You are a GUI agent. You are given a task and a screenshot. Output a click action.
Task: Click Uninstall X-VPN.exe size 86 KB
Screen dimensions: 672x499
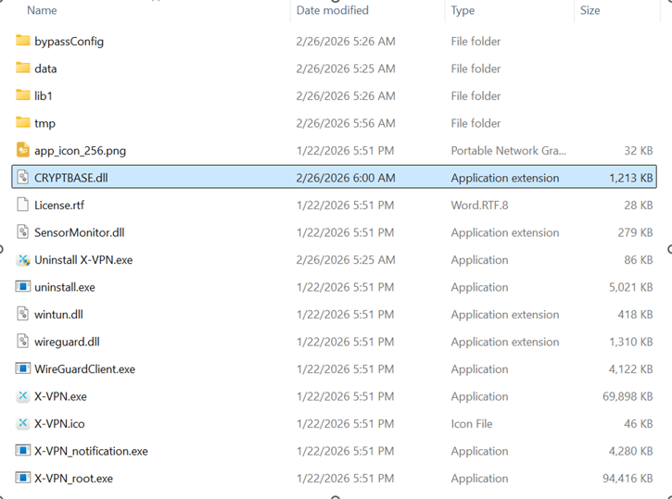pos(639,260)
